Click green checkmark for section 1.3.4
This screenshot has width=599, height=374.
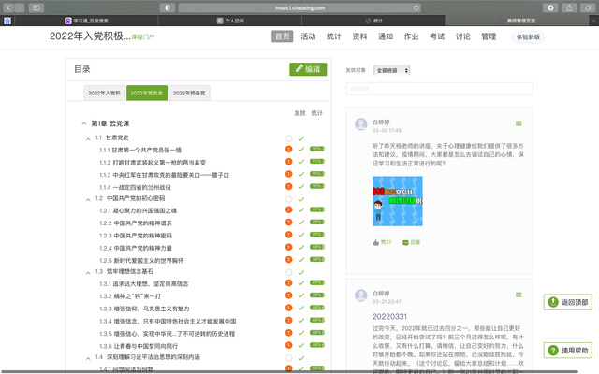(x=301, y=320)
